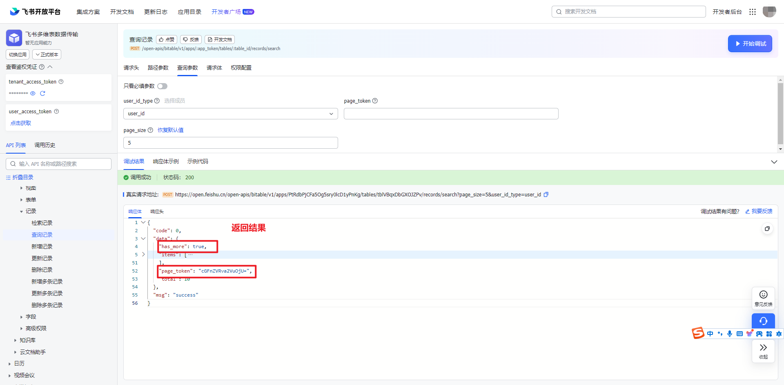784x385 pixels.
Task: Focus the API name search box
Action: point(58,164)
